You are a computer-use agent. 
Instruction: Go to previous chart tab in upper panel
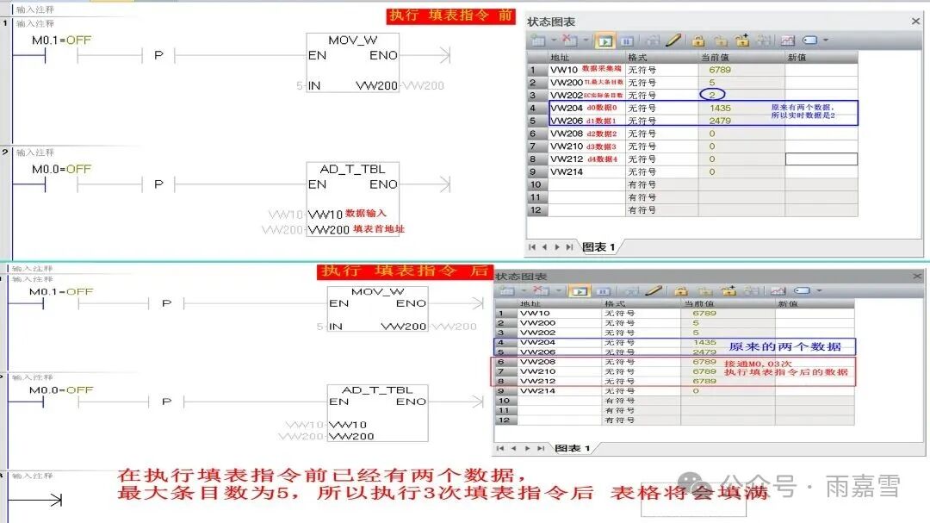(544, 247)
